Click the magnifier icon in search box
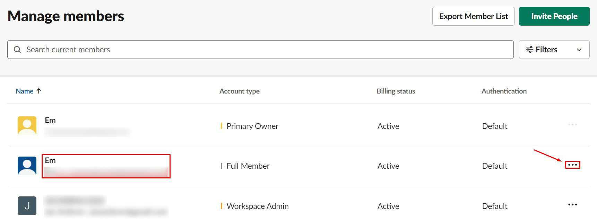Image resolution: width=597 pixels, height=221 pixels. (x=17, y=50)
